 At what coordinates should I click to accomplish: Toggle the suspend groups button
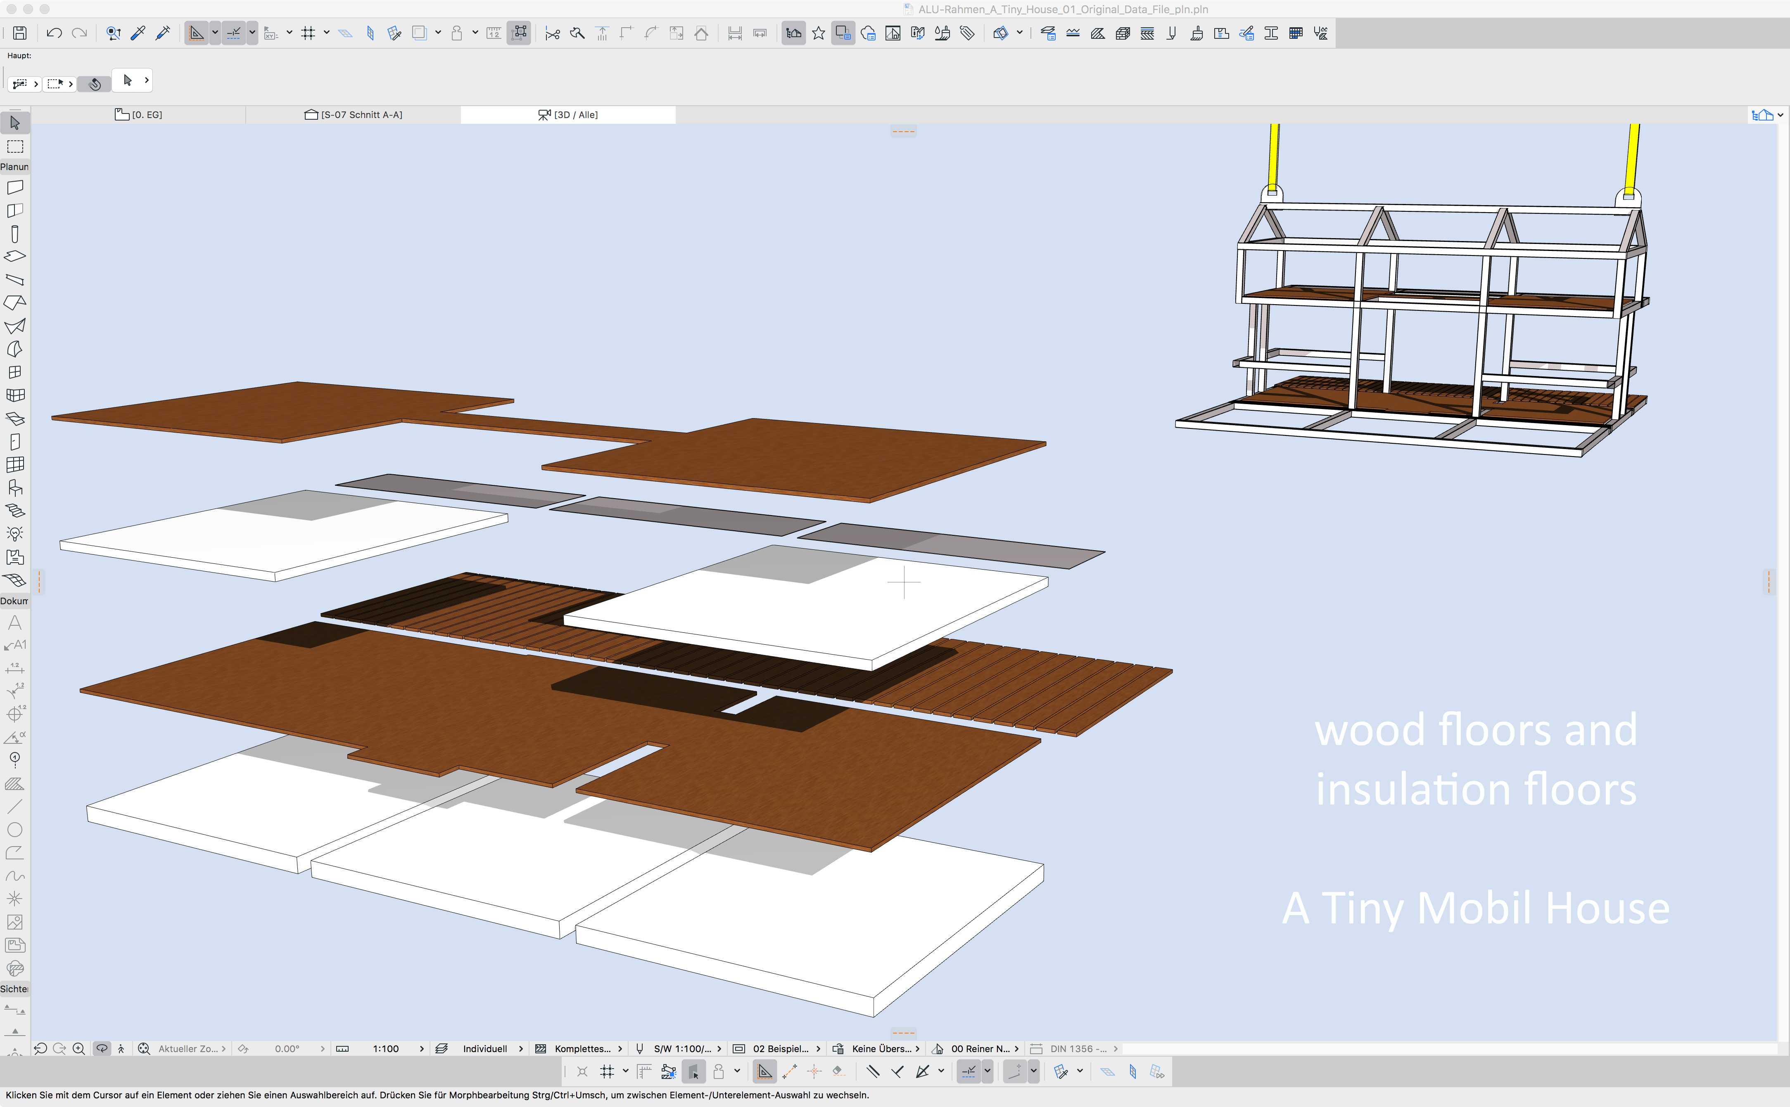tap(519, 33)
